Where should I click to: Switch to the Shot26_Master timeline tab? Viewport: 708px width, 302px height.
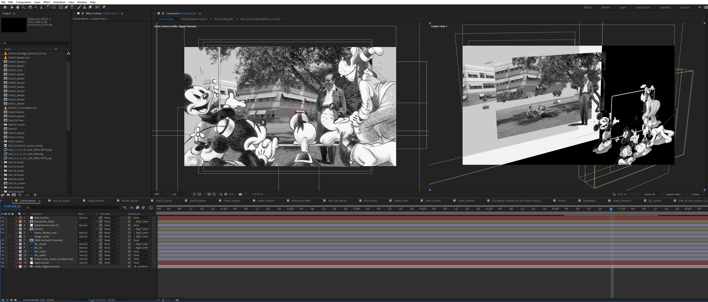pyautogui.click(x=96, y=201)
